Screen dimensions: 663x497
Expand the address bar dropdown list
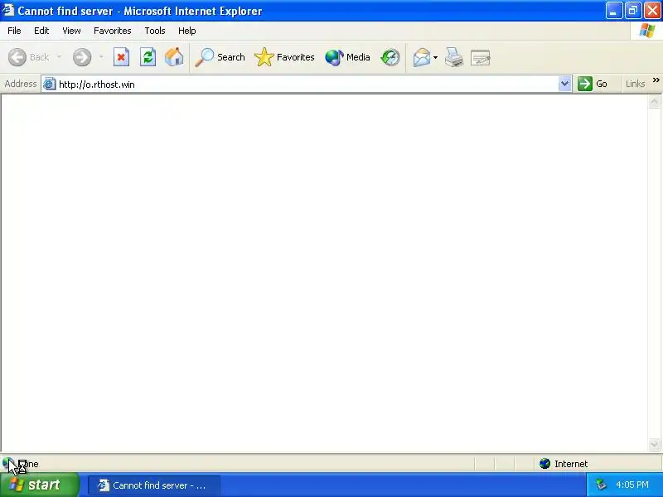point(564,84)
